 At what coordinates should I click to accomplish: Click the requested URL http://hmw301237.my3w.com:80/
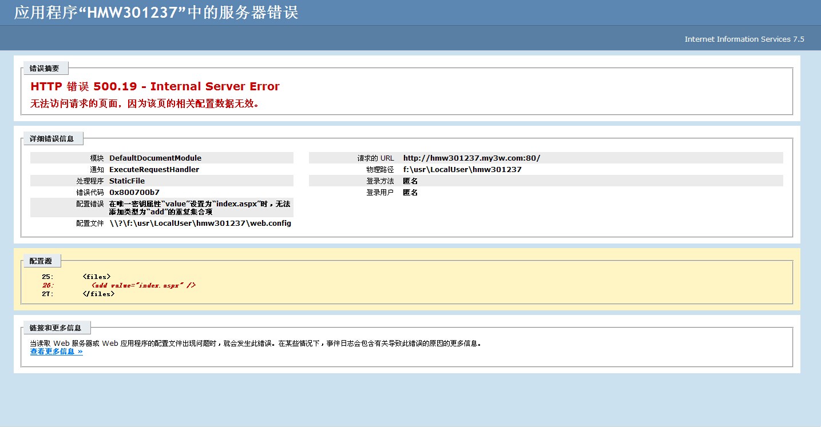click(x=471, y=158)
